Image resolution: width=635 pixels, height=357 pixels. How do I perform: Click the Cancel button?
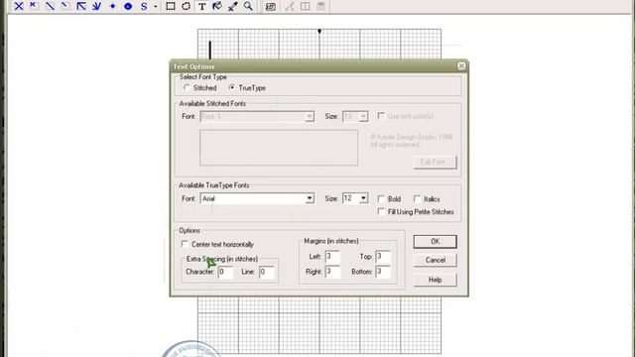[x=435, y=260]
